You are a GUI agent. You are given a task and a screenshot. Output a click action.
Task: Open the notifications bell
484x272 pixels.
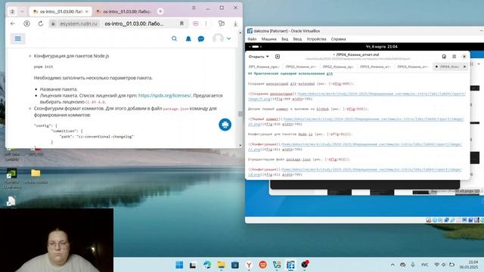pyautogui.click(x=188, y=39)
